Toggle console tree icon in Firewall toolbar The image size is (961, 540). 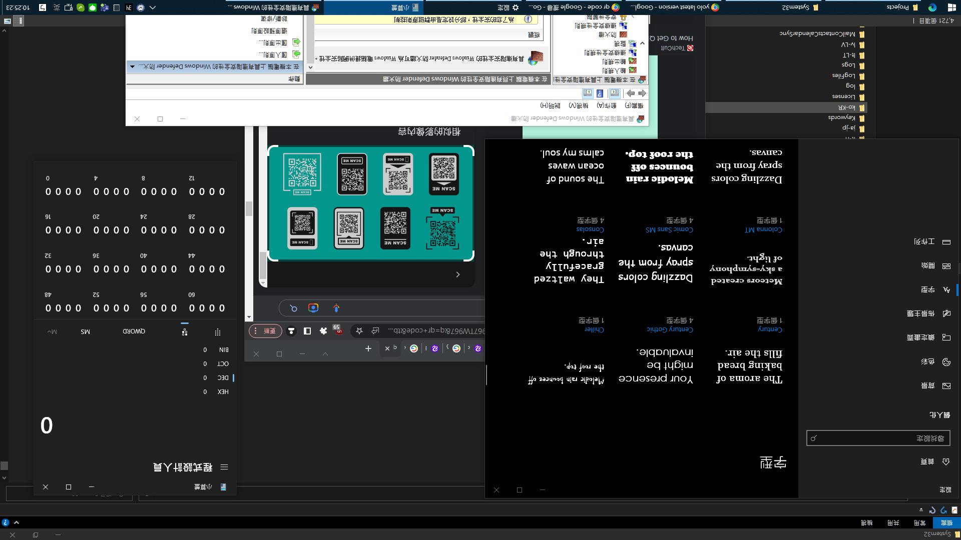coord(615,93)
